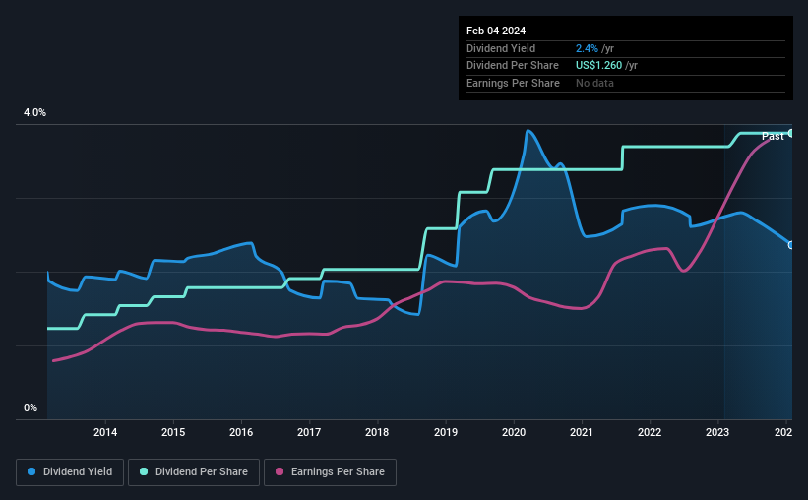
Task: Click the 0% y-axis label
Action: tap(31, 408)
